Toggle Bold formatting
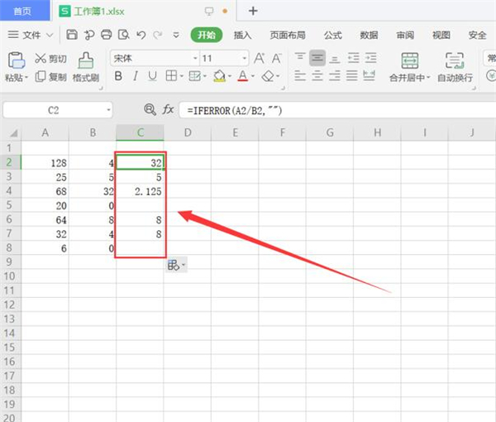Viewport: 496px width, 422px height. coord(117,76)
